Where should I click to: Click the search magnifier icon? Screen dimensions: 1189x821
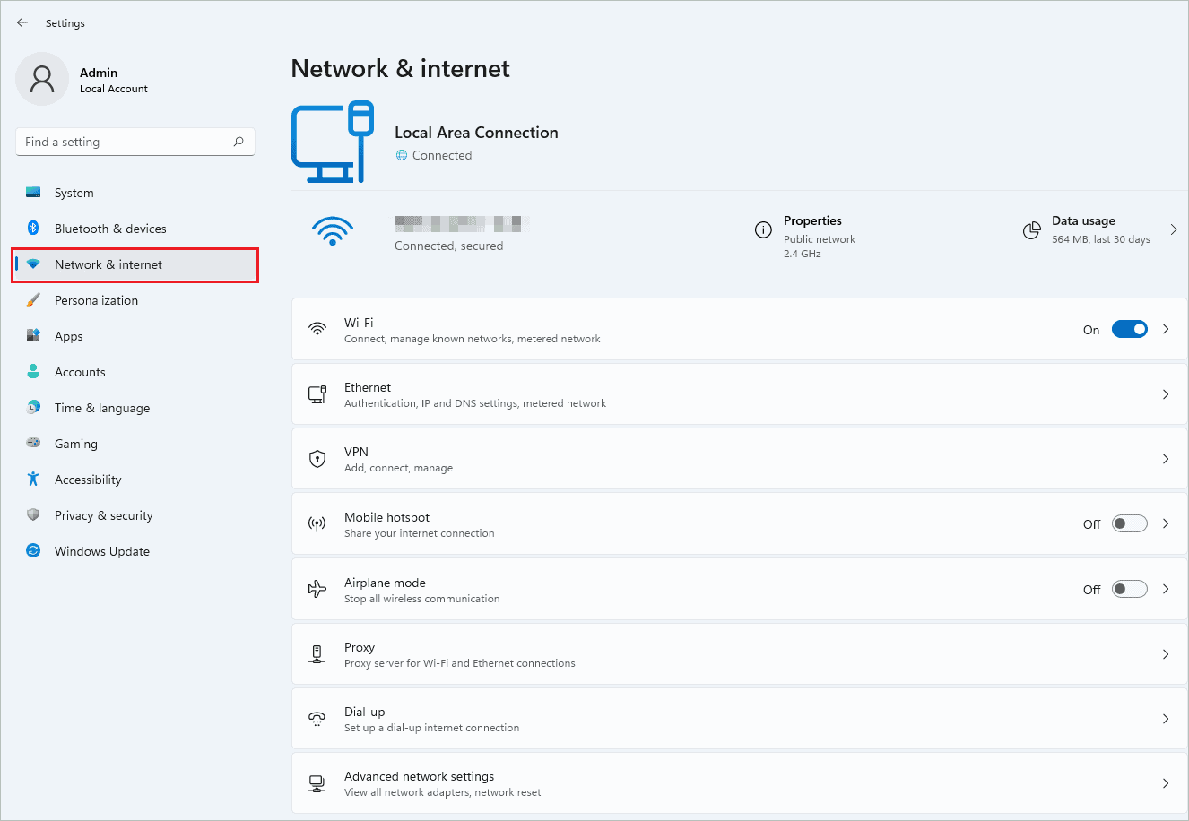pyautogui.click(x=239, y=142)
